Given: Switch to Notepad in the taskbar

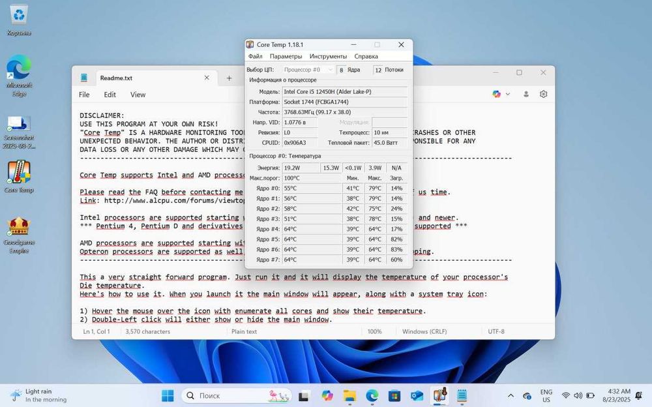Looking at the screenshot, I should tap(462, 395).
